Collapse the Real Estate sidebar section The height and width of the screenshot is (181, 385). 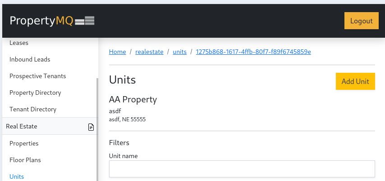coord(22,127)
